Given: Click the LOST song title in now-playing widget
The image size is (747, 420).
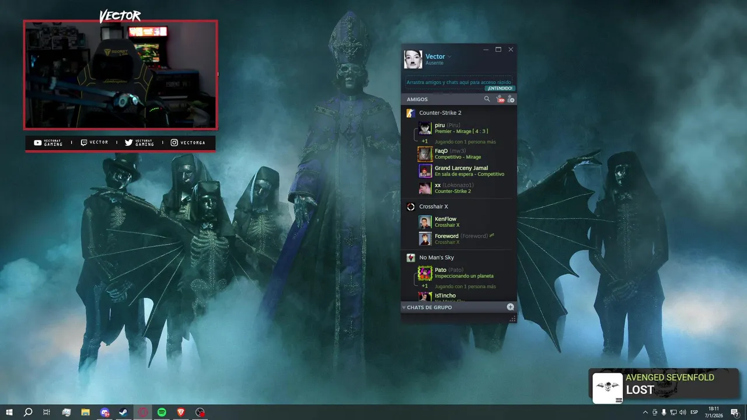Looking at the screenshot, I should click(x=640, y=390).
